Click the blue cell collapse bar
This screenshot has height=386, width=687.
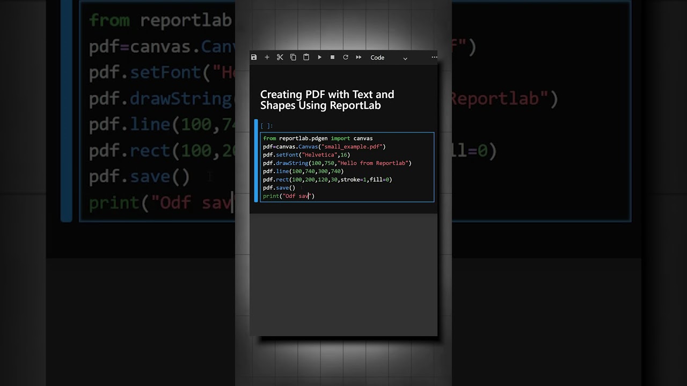[x=256, y=160]
